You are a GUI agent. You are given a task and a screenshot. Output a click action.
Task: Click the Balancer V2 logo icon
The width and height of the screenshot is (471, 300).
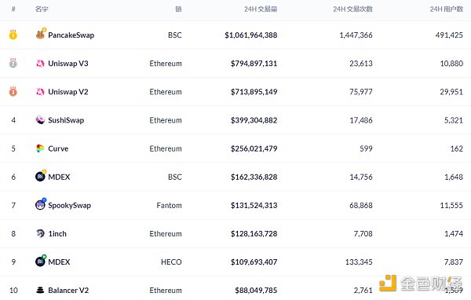40,290
